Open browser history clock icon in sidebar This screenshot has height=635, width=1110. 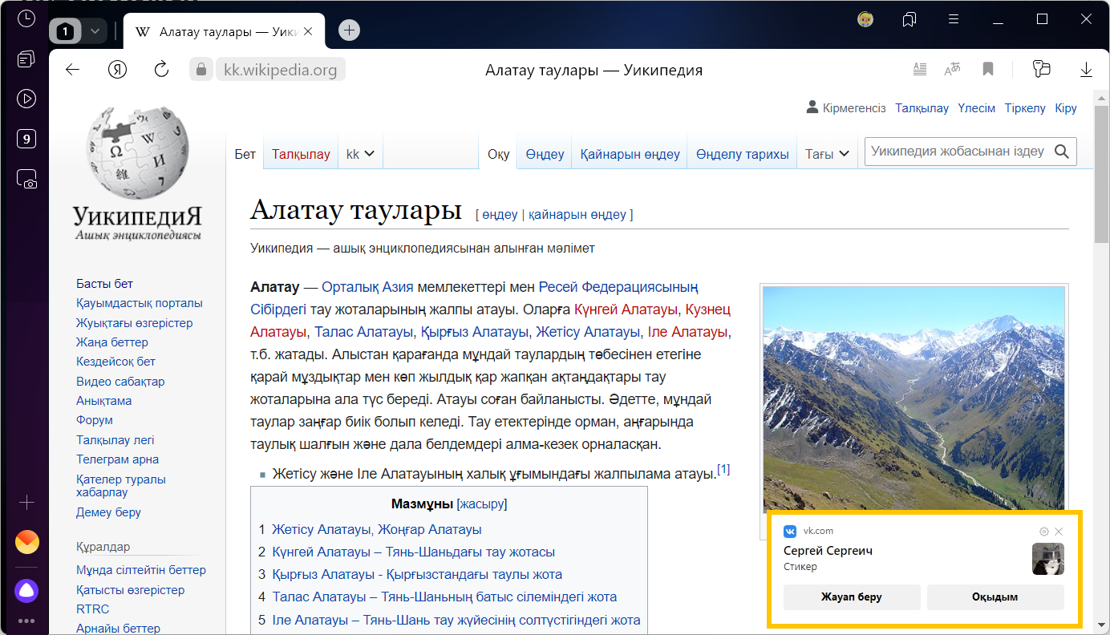(x=26, y=18)
